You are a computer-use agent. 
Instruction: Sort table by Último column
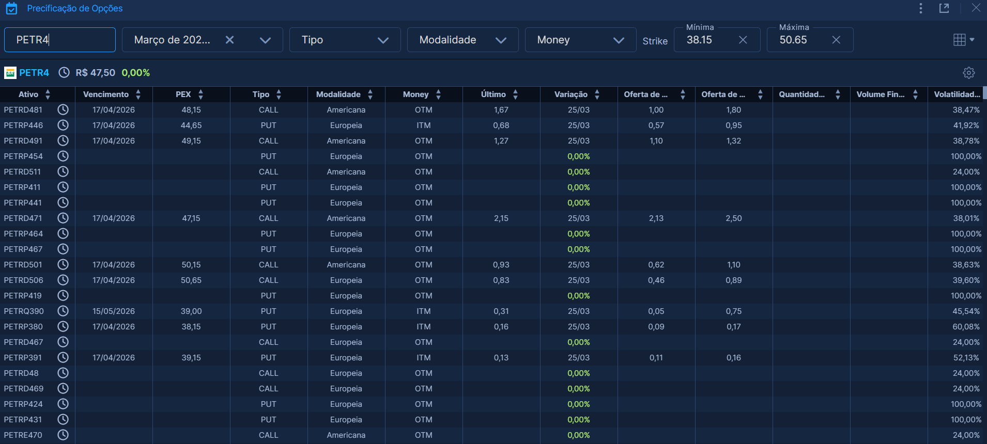(515, 94)
